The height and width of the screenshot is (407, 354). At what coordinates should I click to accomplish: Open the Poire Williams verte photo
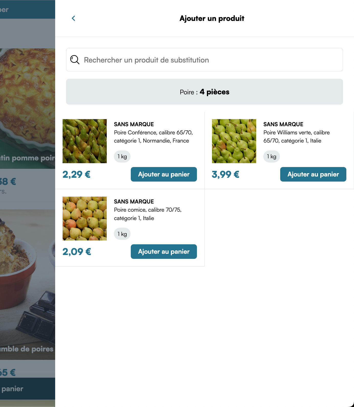[x=234, y=141]
